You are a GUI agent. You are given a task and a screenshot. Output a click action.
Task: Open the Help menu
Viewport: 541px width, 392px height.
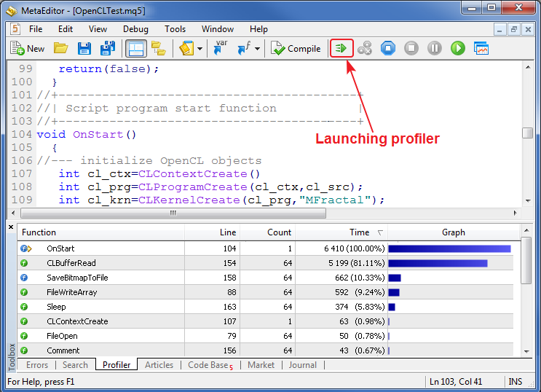(258, 29)
